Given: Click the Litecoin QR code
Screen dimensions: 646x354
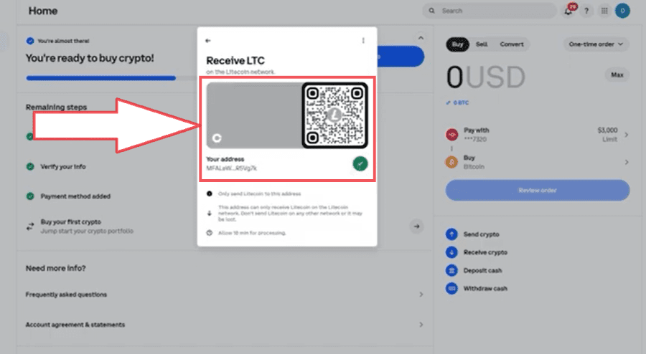Looking at the screenshot, I should (x=334, y=115).
